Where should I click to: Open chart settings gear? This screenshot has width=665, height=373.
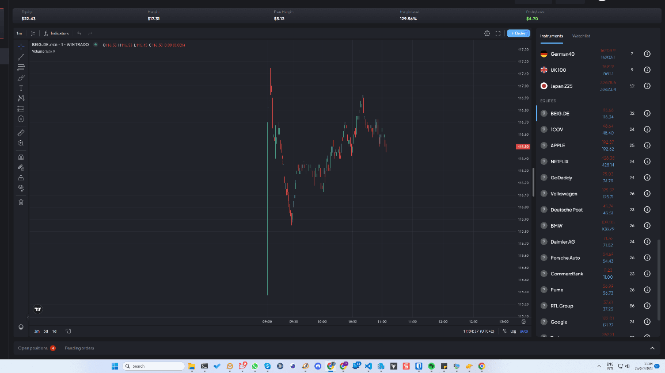pos(487,33)
